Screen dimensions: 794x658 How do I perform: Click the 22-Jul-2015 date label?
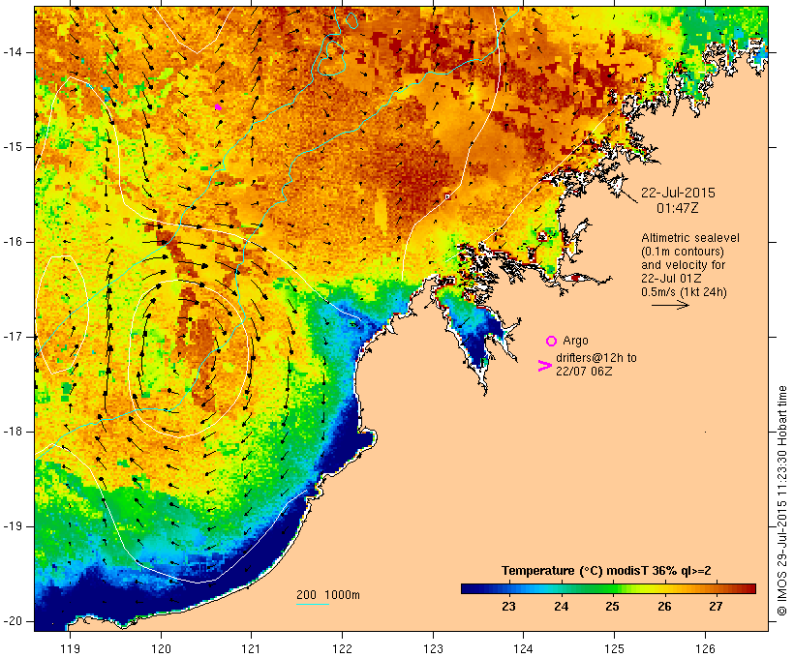click(678, 193)
